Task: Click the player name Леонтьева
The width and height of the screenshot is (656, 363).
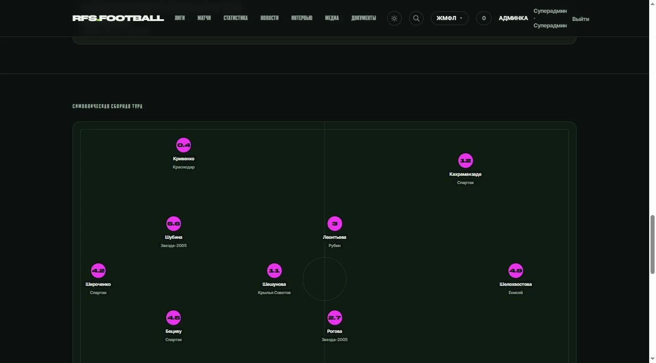Action: point(335,237)
